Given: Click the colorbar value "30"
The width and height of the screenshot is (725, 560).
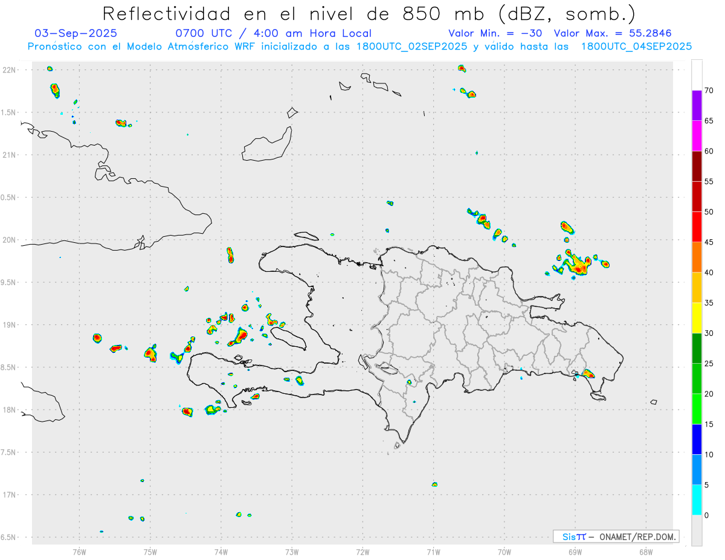Looking at the screenshot, I should pos(709,333).
